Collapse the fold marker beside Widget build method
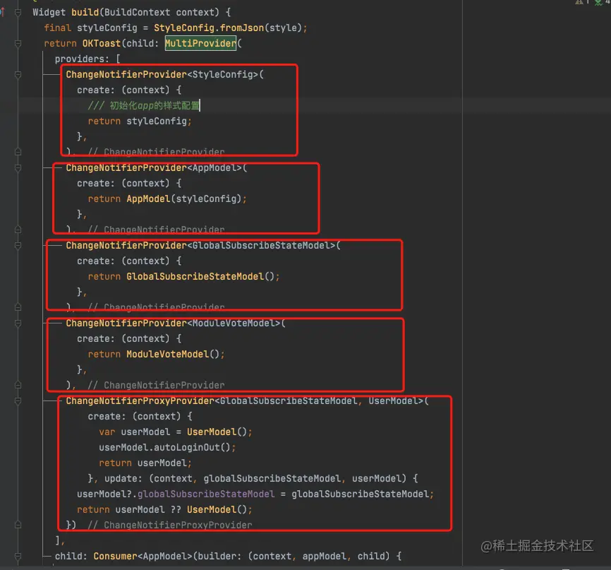Viewport: 611px width, 570px height. [x=18, y=13]
